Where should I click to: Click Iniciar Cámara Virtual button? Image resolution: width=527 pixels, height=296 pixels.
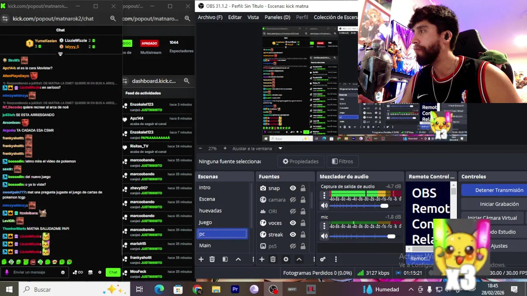[x=492, y=218]
